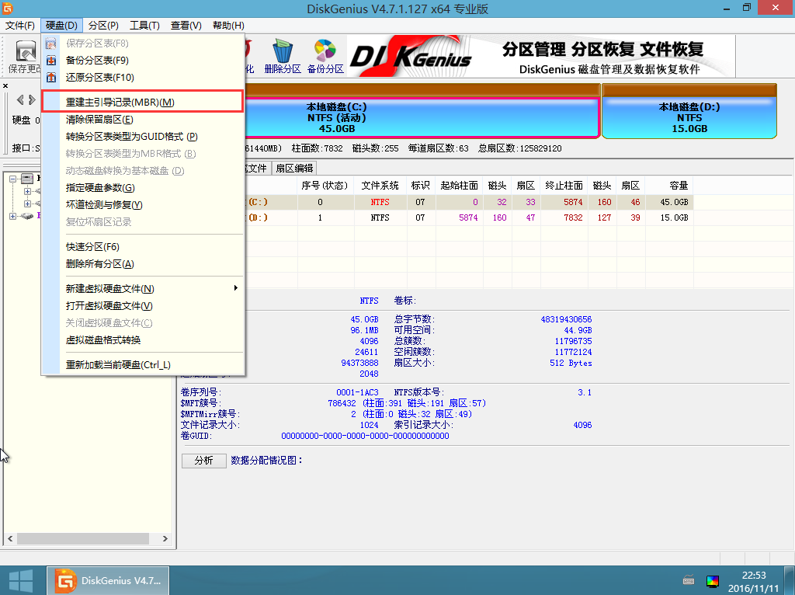Click the 序号(状态) column header
Viewport: 795px width, 595px height.
(325, 186)
